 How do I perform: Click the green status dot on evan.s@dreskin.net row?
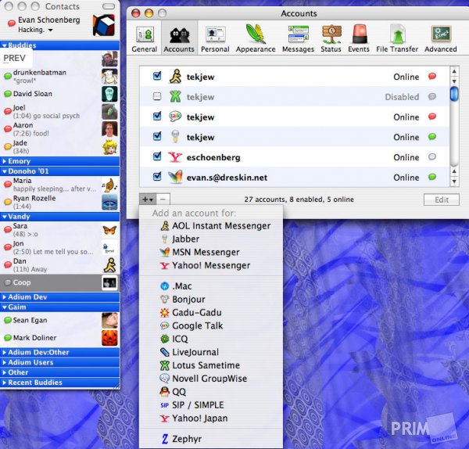click(432, 177)
